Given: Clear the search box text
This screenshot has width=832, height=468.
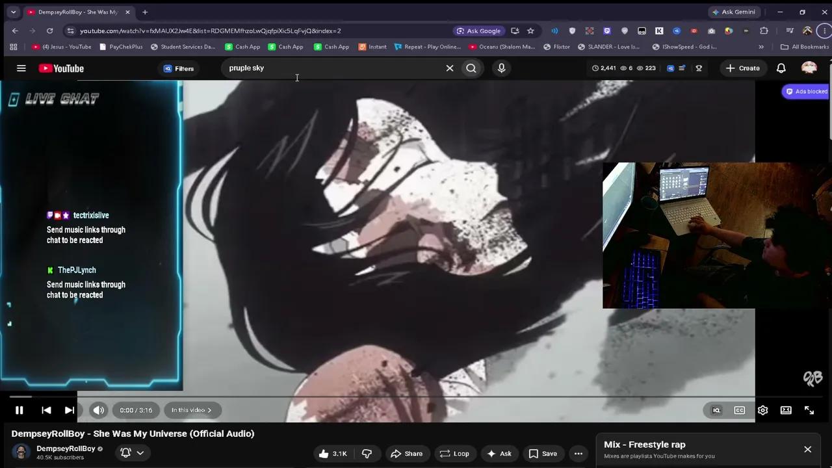Looking at the screenshot, I should [449, 68].
